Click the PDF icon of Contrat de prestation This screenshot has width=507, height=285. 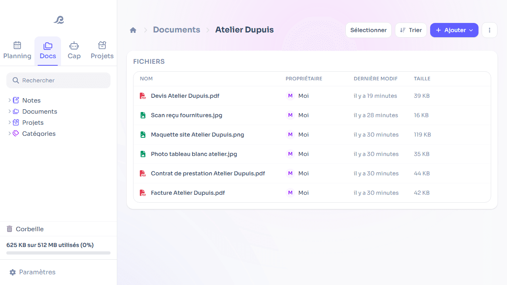point(143,173)
